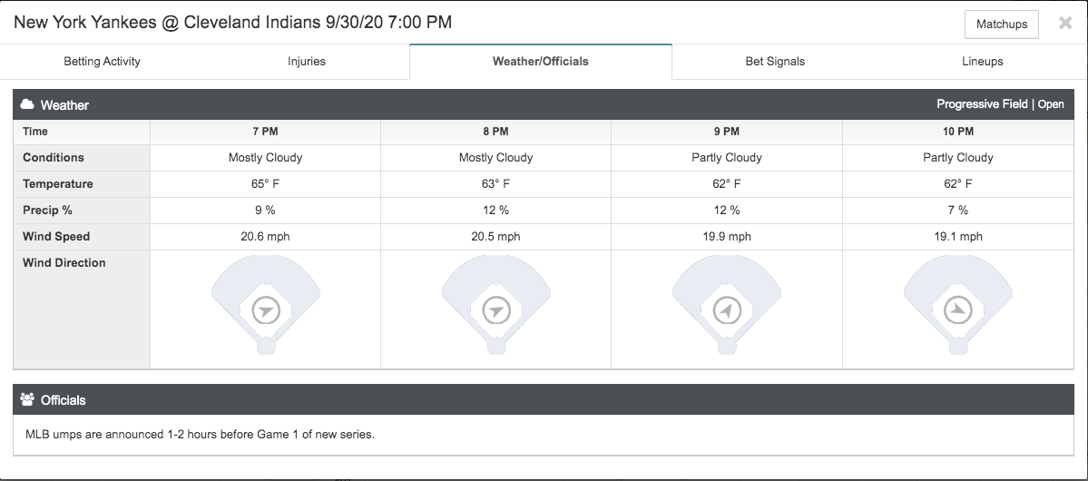
Task: Click the 9 PM wind direction arrow icon
Action: click(x=727, y=310)
